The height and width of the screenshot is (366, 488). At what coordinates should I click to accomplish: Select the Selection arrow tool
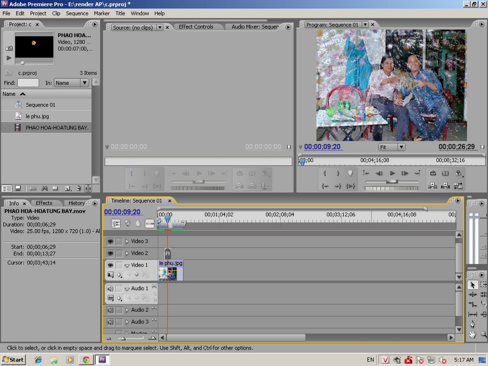[472, 285]
